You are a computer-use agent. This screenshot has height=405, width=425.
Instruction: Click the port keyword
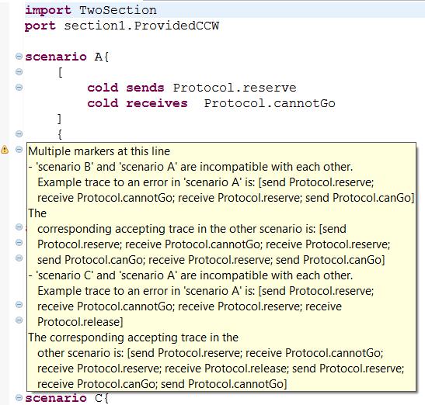(40, 26)
